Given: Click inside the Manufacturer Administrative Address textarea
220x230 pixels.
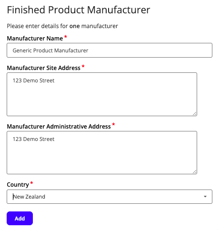Looking at the screenshot, I should 102,152.
